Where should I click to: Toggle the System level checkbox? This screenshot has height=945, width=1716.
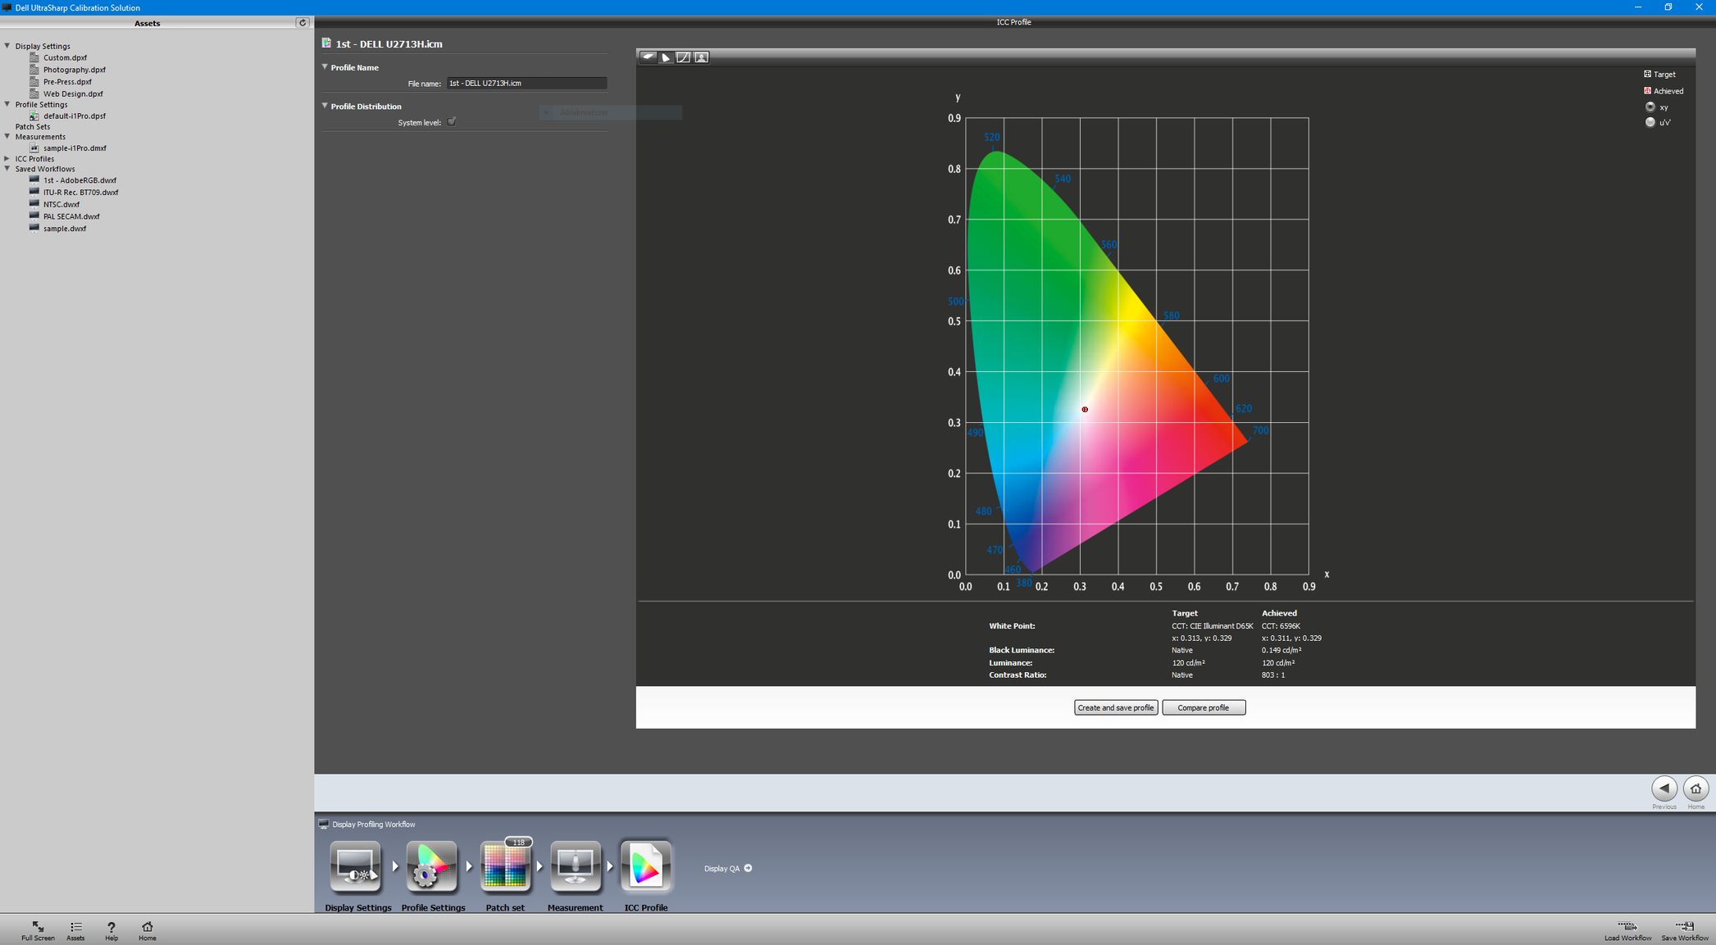coord(452,122)
